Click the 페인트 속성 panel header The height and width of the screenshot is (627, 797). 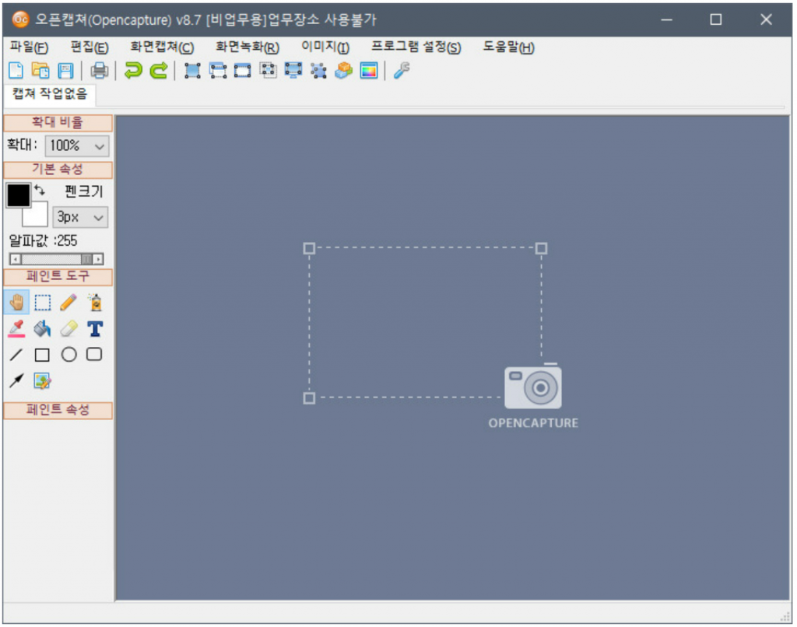[x=58, y=410]
